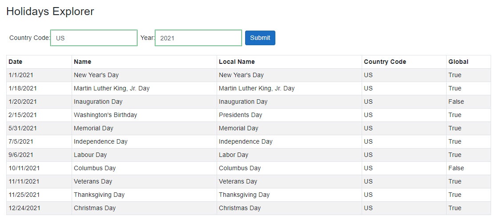Select the 12/24/2021 date cell
The height and width of the screenshot is (219, 496).
24,208
